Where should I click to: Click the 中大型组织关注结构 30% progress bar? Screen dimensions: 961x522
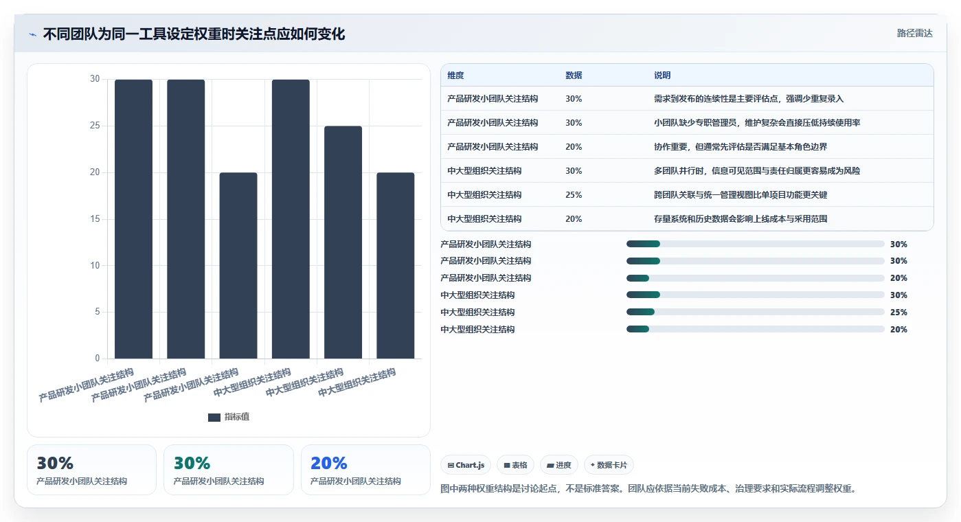[755, 295]
